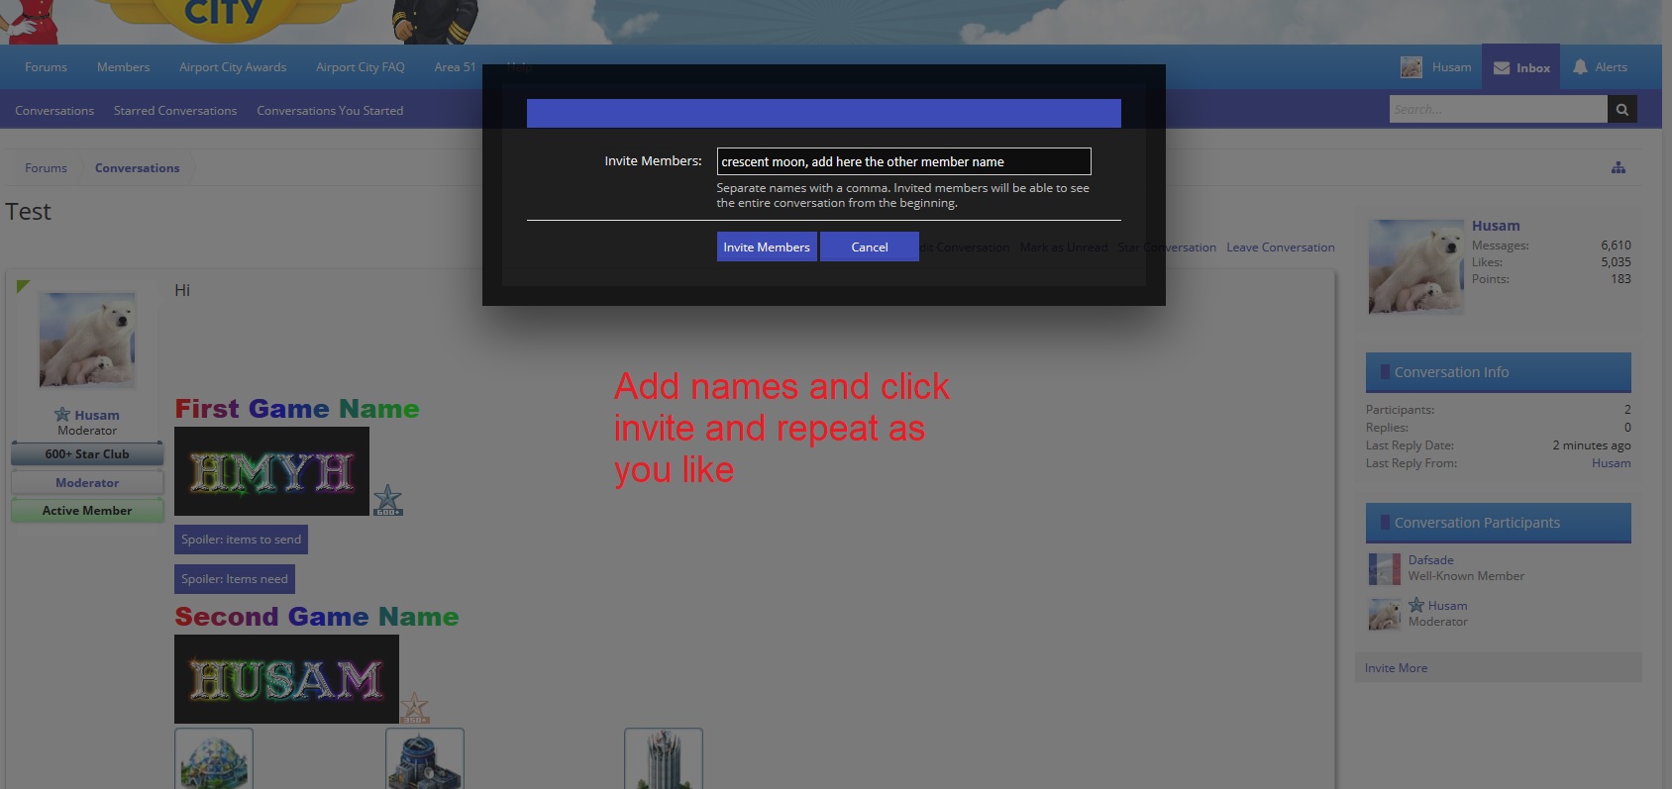Image resolution: width=1672 pixels, height=789 pixels.
Task: Click the large sidebar polar bear avatar
Action: tap(1416, 267)
